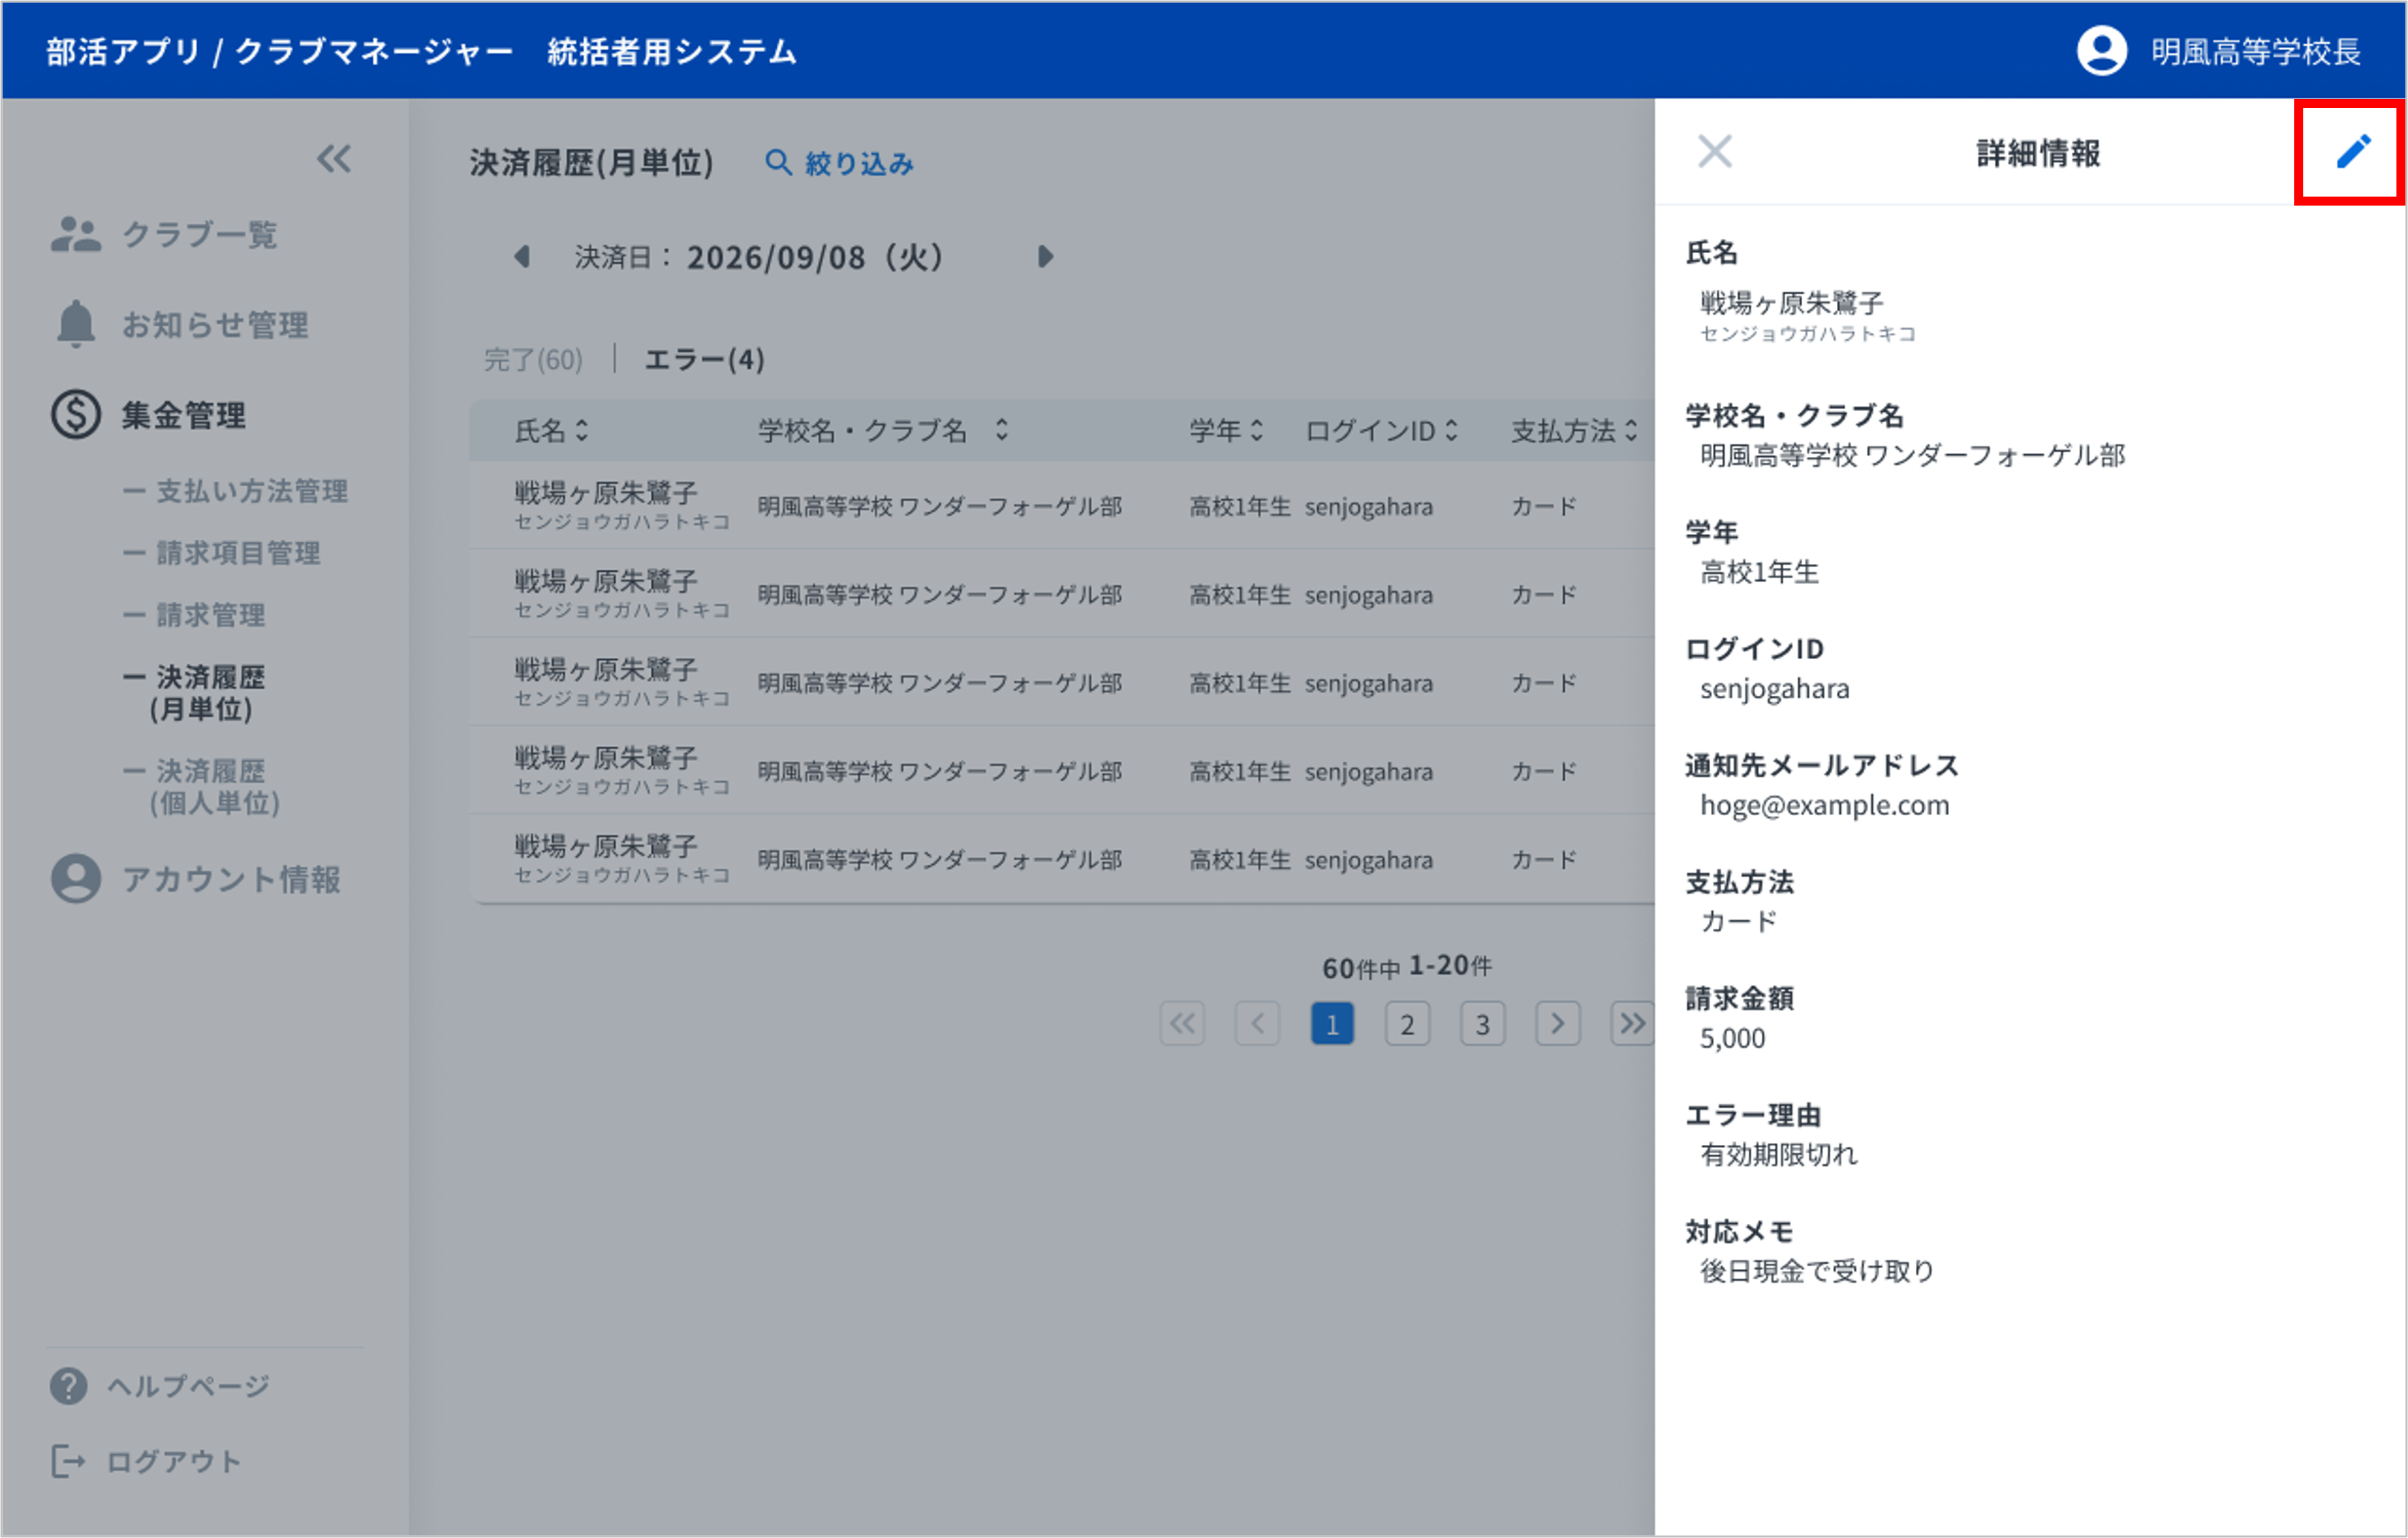Click the 絞り込み filter link
This screenshot has height=1538, width=2408.
[x=859, y=163]
